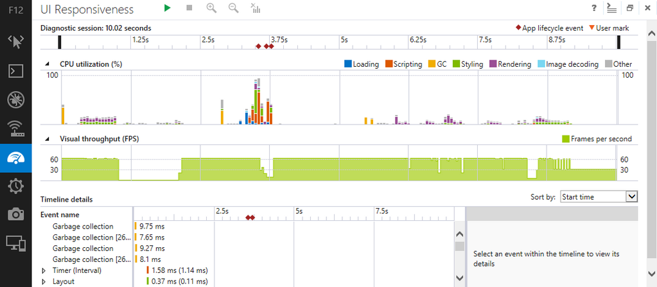Click the 1.58 ms (1.14 ms) timer duration

tap(180, 271)
